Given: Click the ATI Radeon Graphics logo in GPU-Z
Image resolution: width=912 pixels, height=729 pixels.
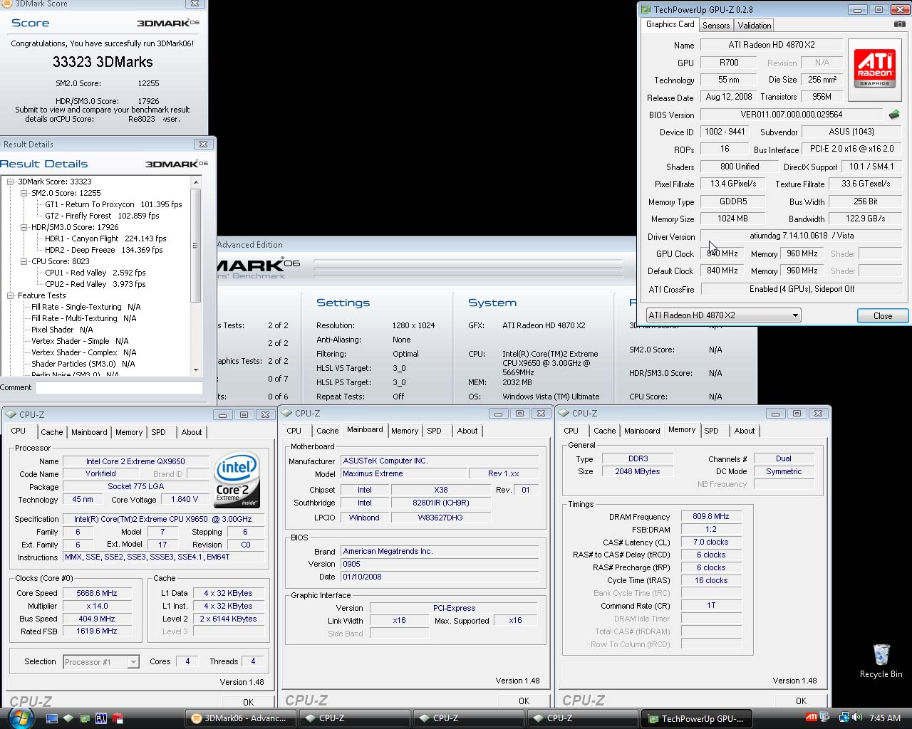Looking at the screenshot, I should [x=874, y=69].
